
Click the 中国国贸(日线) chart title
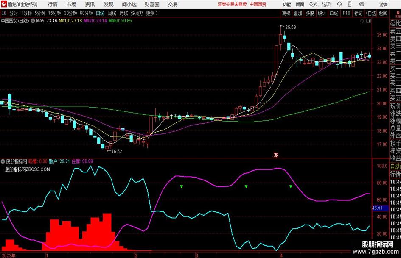point(15,21)
